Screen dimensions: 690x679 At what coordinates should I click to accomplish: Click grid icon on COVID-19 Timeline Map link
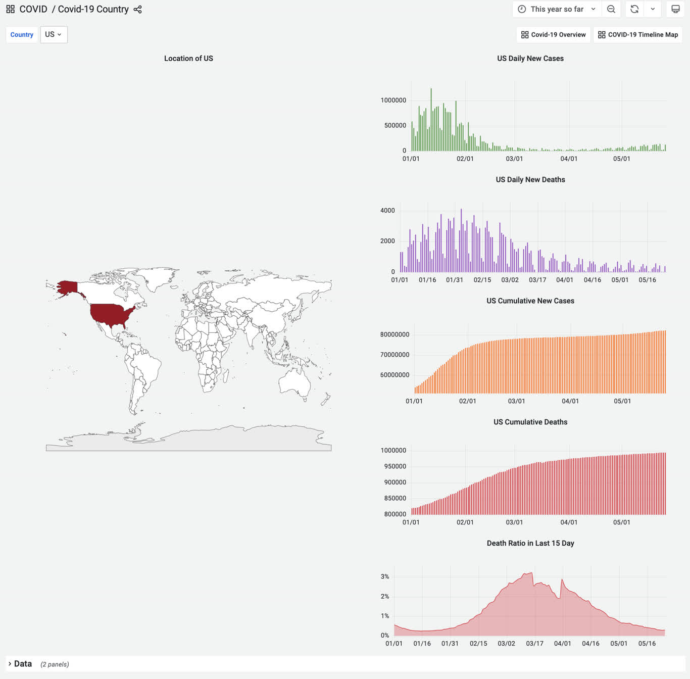[x=602, y=35]
